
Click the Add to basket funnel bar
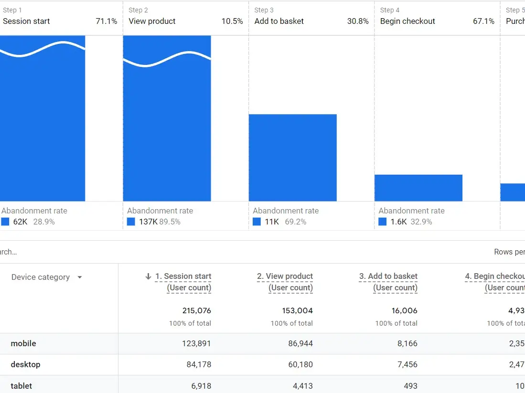(x=292, y=158)
